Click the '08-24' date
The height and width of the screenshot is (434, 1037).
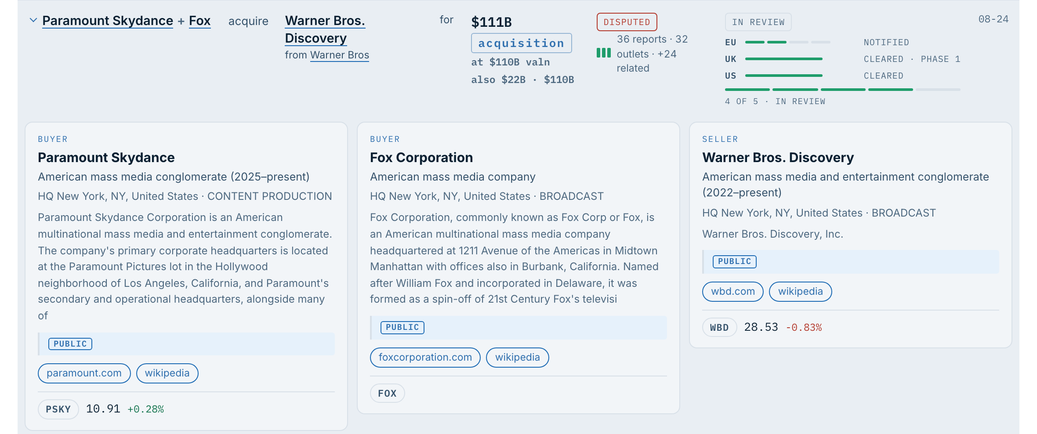pyautogui.click(x=993, y=19)
